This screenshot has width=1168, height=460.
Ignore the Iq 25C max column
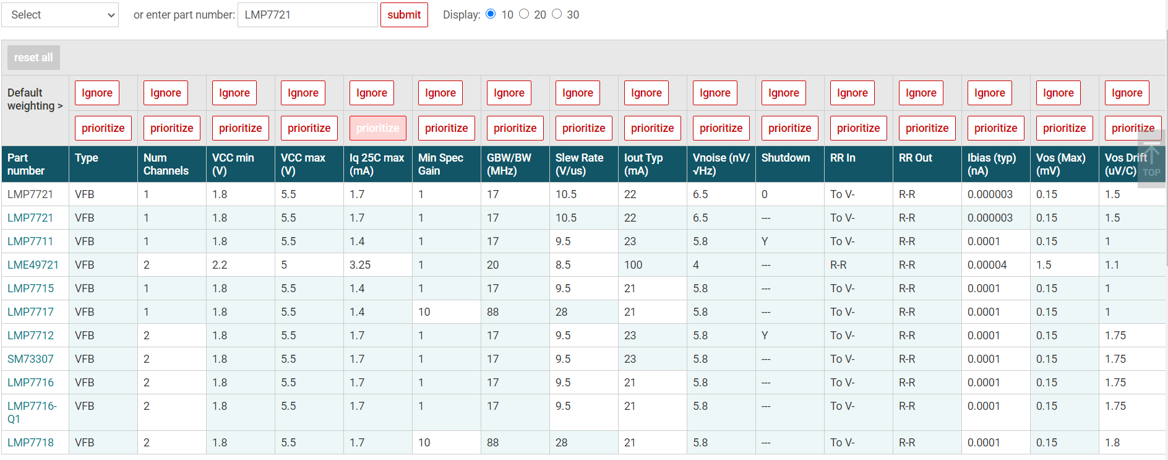(372, 93)
